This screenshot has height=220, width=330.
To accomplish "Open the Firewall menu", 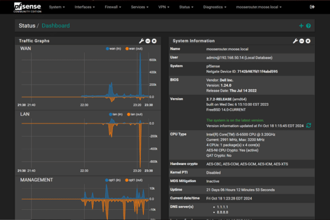I will click(x=113, y=7).
